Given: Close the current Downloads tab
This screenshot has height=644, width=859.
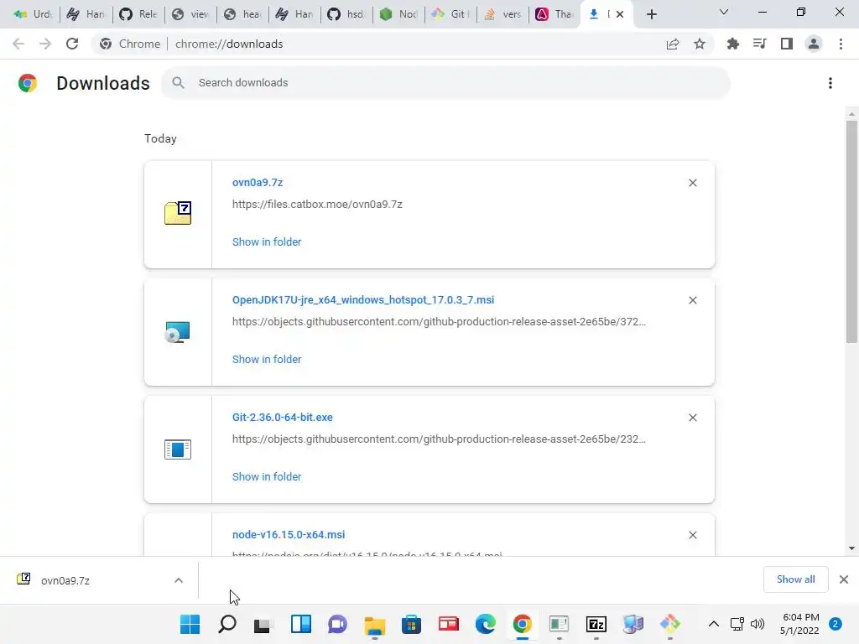Looking at the screenshot, I should tap(620, 14).
